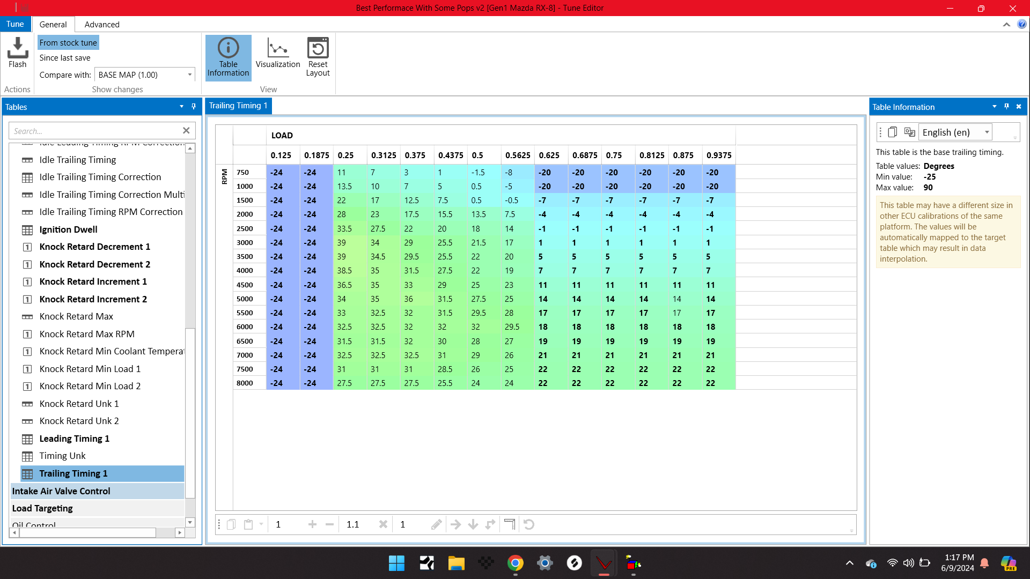The width and height of the screenshot is (1030, 579).
Task: Select the Leading Timing 1 table
Action: coord(74,439)
